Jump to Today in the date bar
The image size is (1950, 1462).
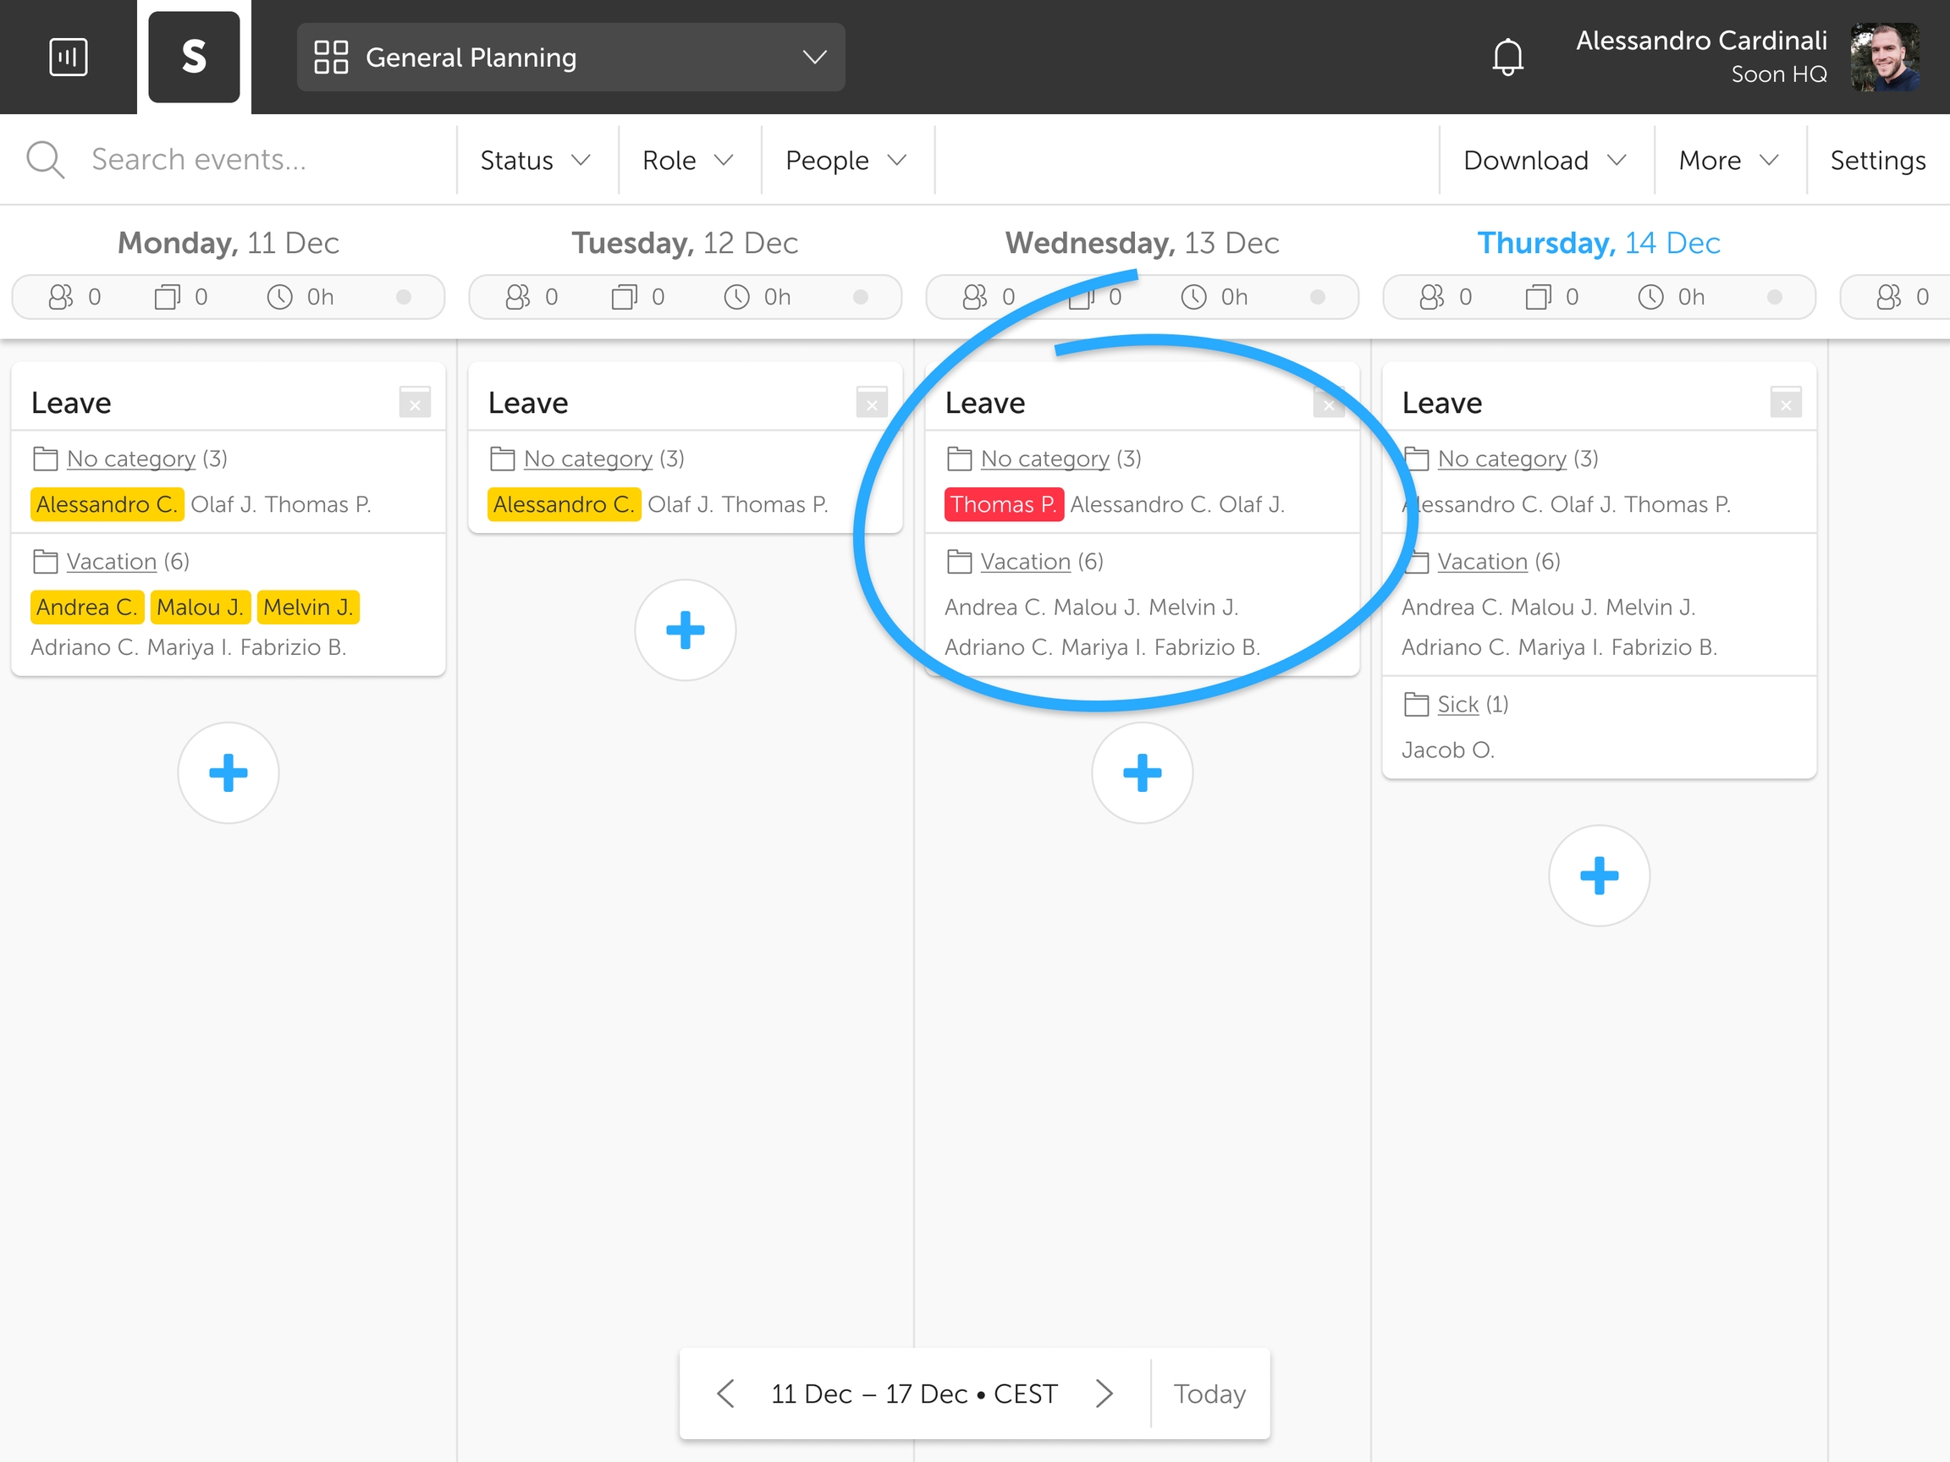tap(1209, 1393)
